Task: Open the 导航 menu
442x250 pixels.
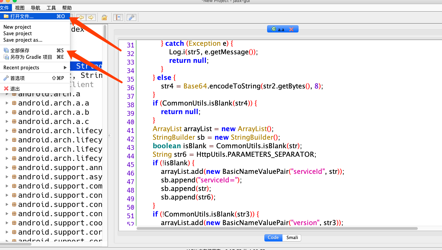Action: 36,8
